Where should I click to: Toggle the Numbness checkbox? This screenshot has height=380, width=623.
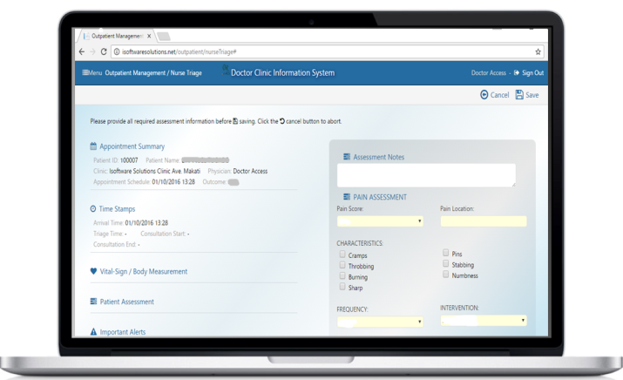pos(446,275)
